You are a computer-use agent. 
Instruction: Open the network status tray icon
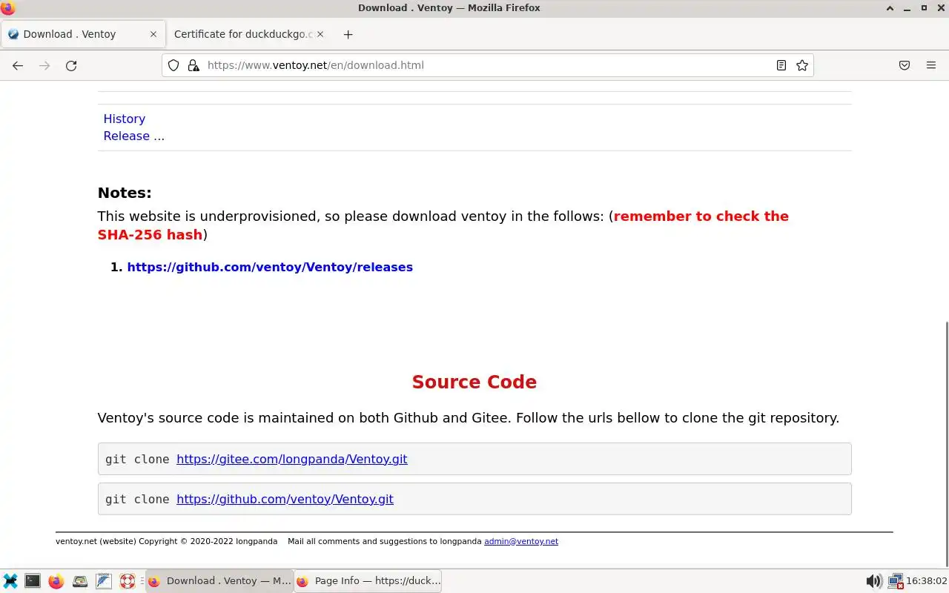pyautogui.click(x=896, y=581)
